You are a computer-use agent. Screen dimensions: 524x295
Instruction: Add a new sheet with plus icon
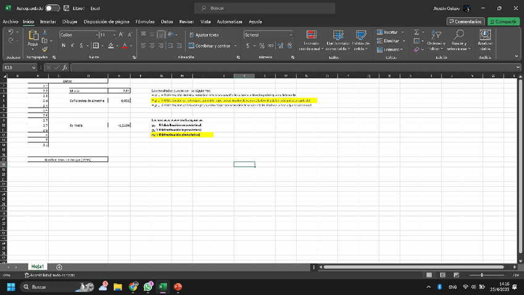(x=59, y=267)
